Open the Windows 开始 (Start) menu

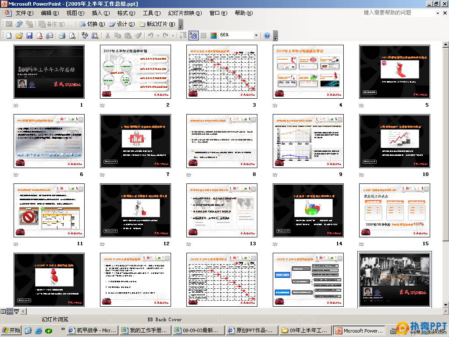(x=11, y=331)
